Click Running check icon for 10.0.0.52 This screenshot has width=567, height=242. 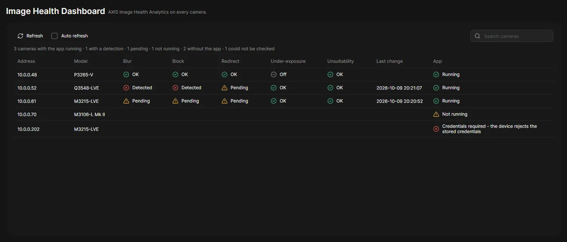436,88
